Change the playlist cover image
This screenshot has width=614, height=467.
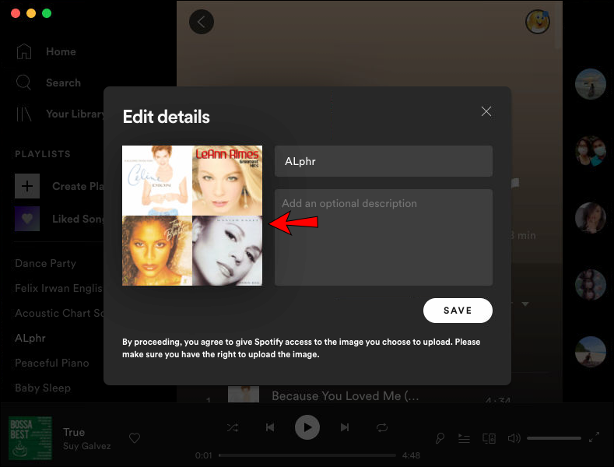click(x=192, y=216)
